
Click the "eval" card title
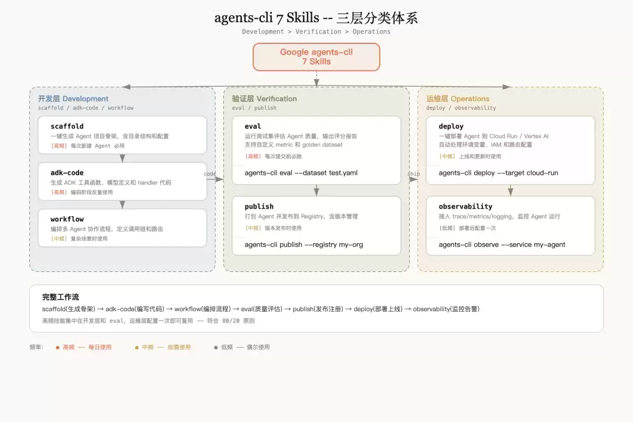point(253,127)
